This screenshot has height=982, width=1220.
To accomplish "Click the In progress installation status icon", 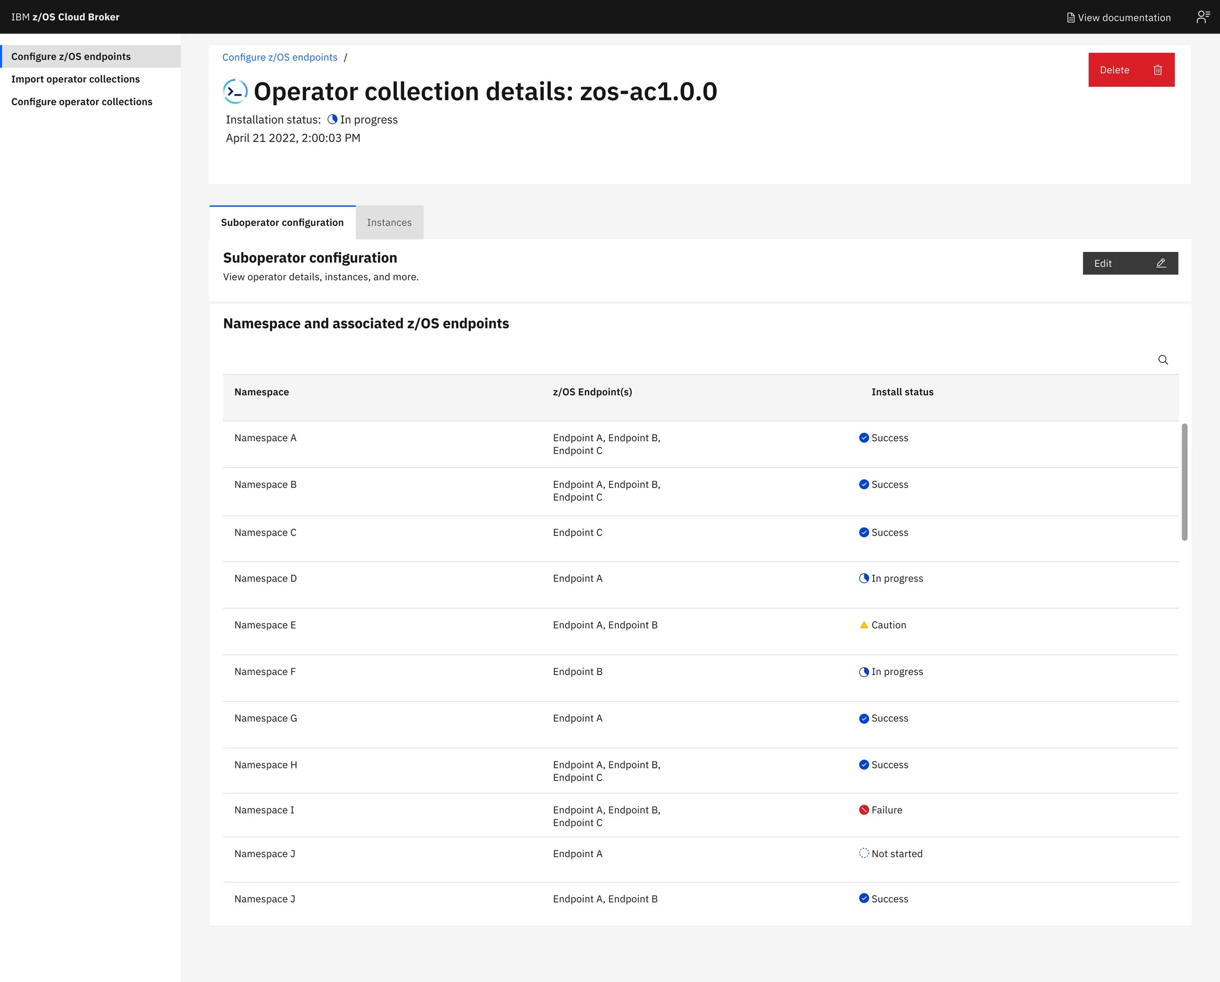I will tap(332, 120).
